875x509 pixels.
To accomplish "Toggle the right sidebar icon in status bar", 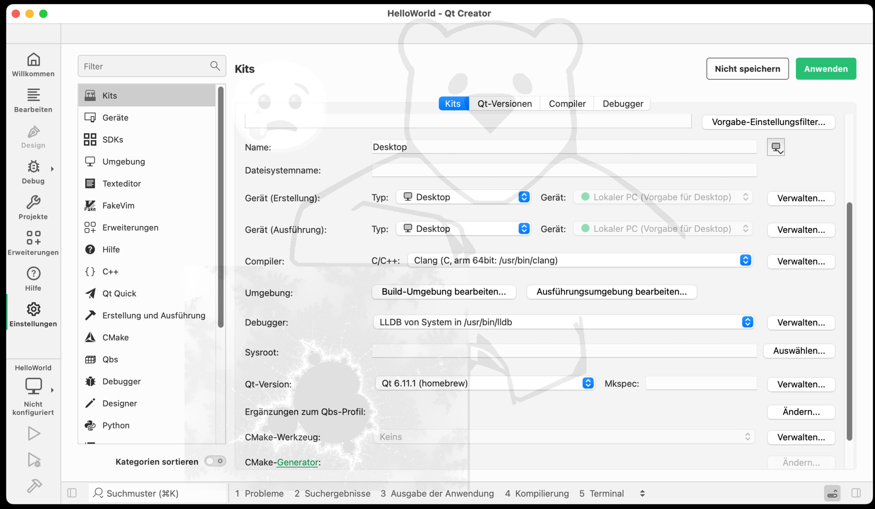I will (856, 493).
